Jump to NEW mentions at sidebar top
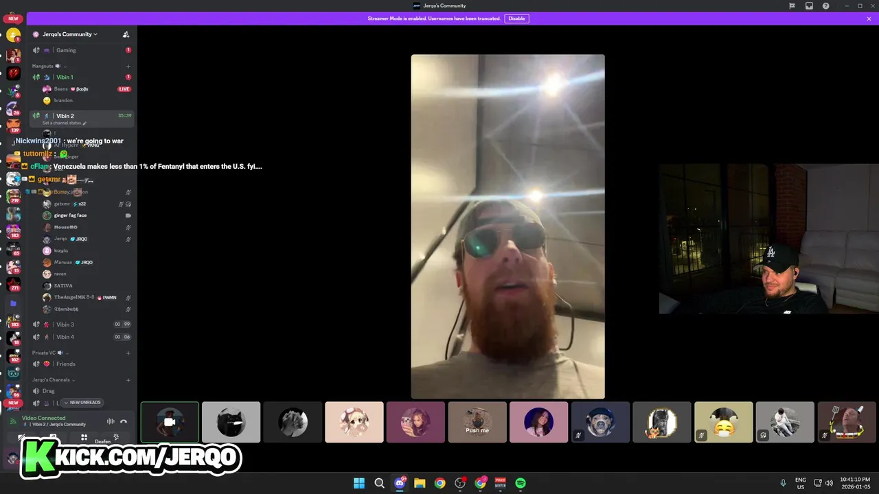 point(13,19)
